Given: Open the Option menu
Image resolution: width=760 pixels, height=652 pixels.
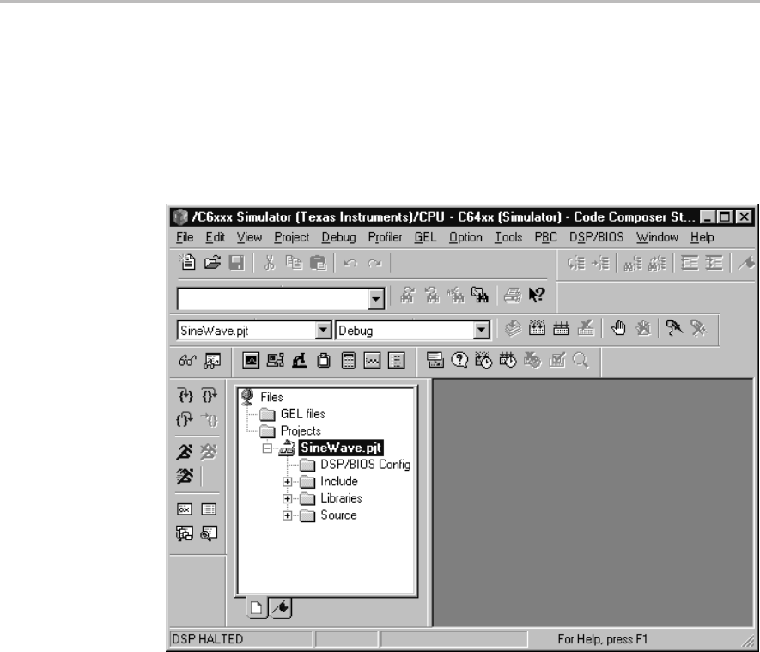Looking at the screenshot, I should click(x=465, y=238).
